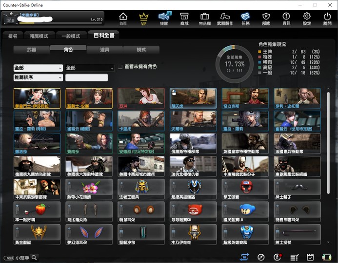
Task: Click the calendar check icon in bottom bar
Action: 310,257
